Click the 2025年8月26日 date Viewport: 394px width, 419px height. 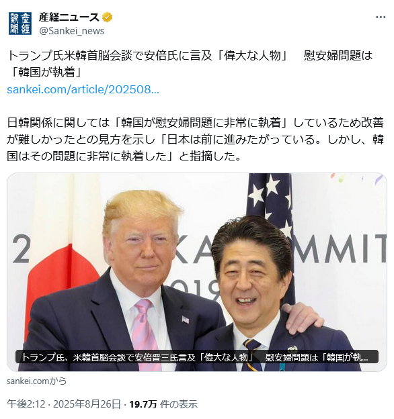[87, 404]
